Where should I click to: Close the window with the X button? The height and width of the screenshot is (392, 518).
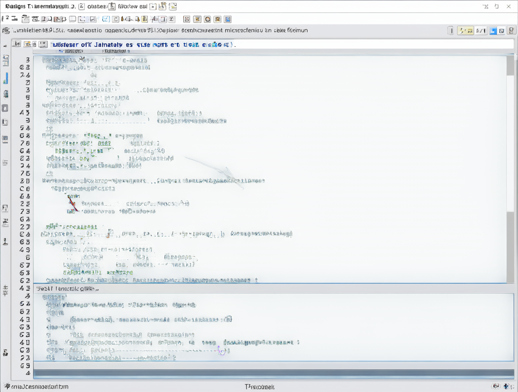[509, 6]
